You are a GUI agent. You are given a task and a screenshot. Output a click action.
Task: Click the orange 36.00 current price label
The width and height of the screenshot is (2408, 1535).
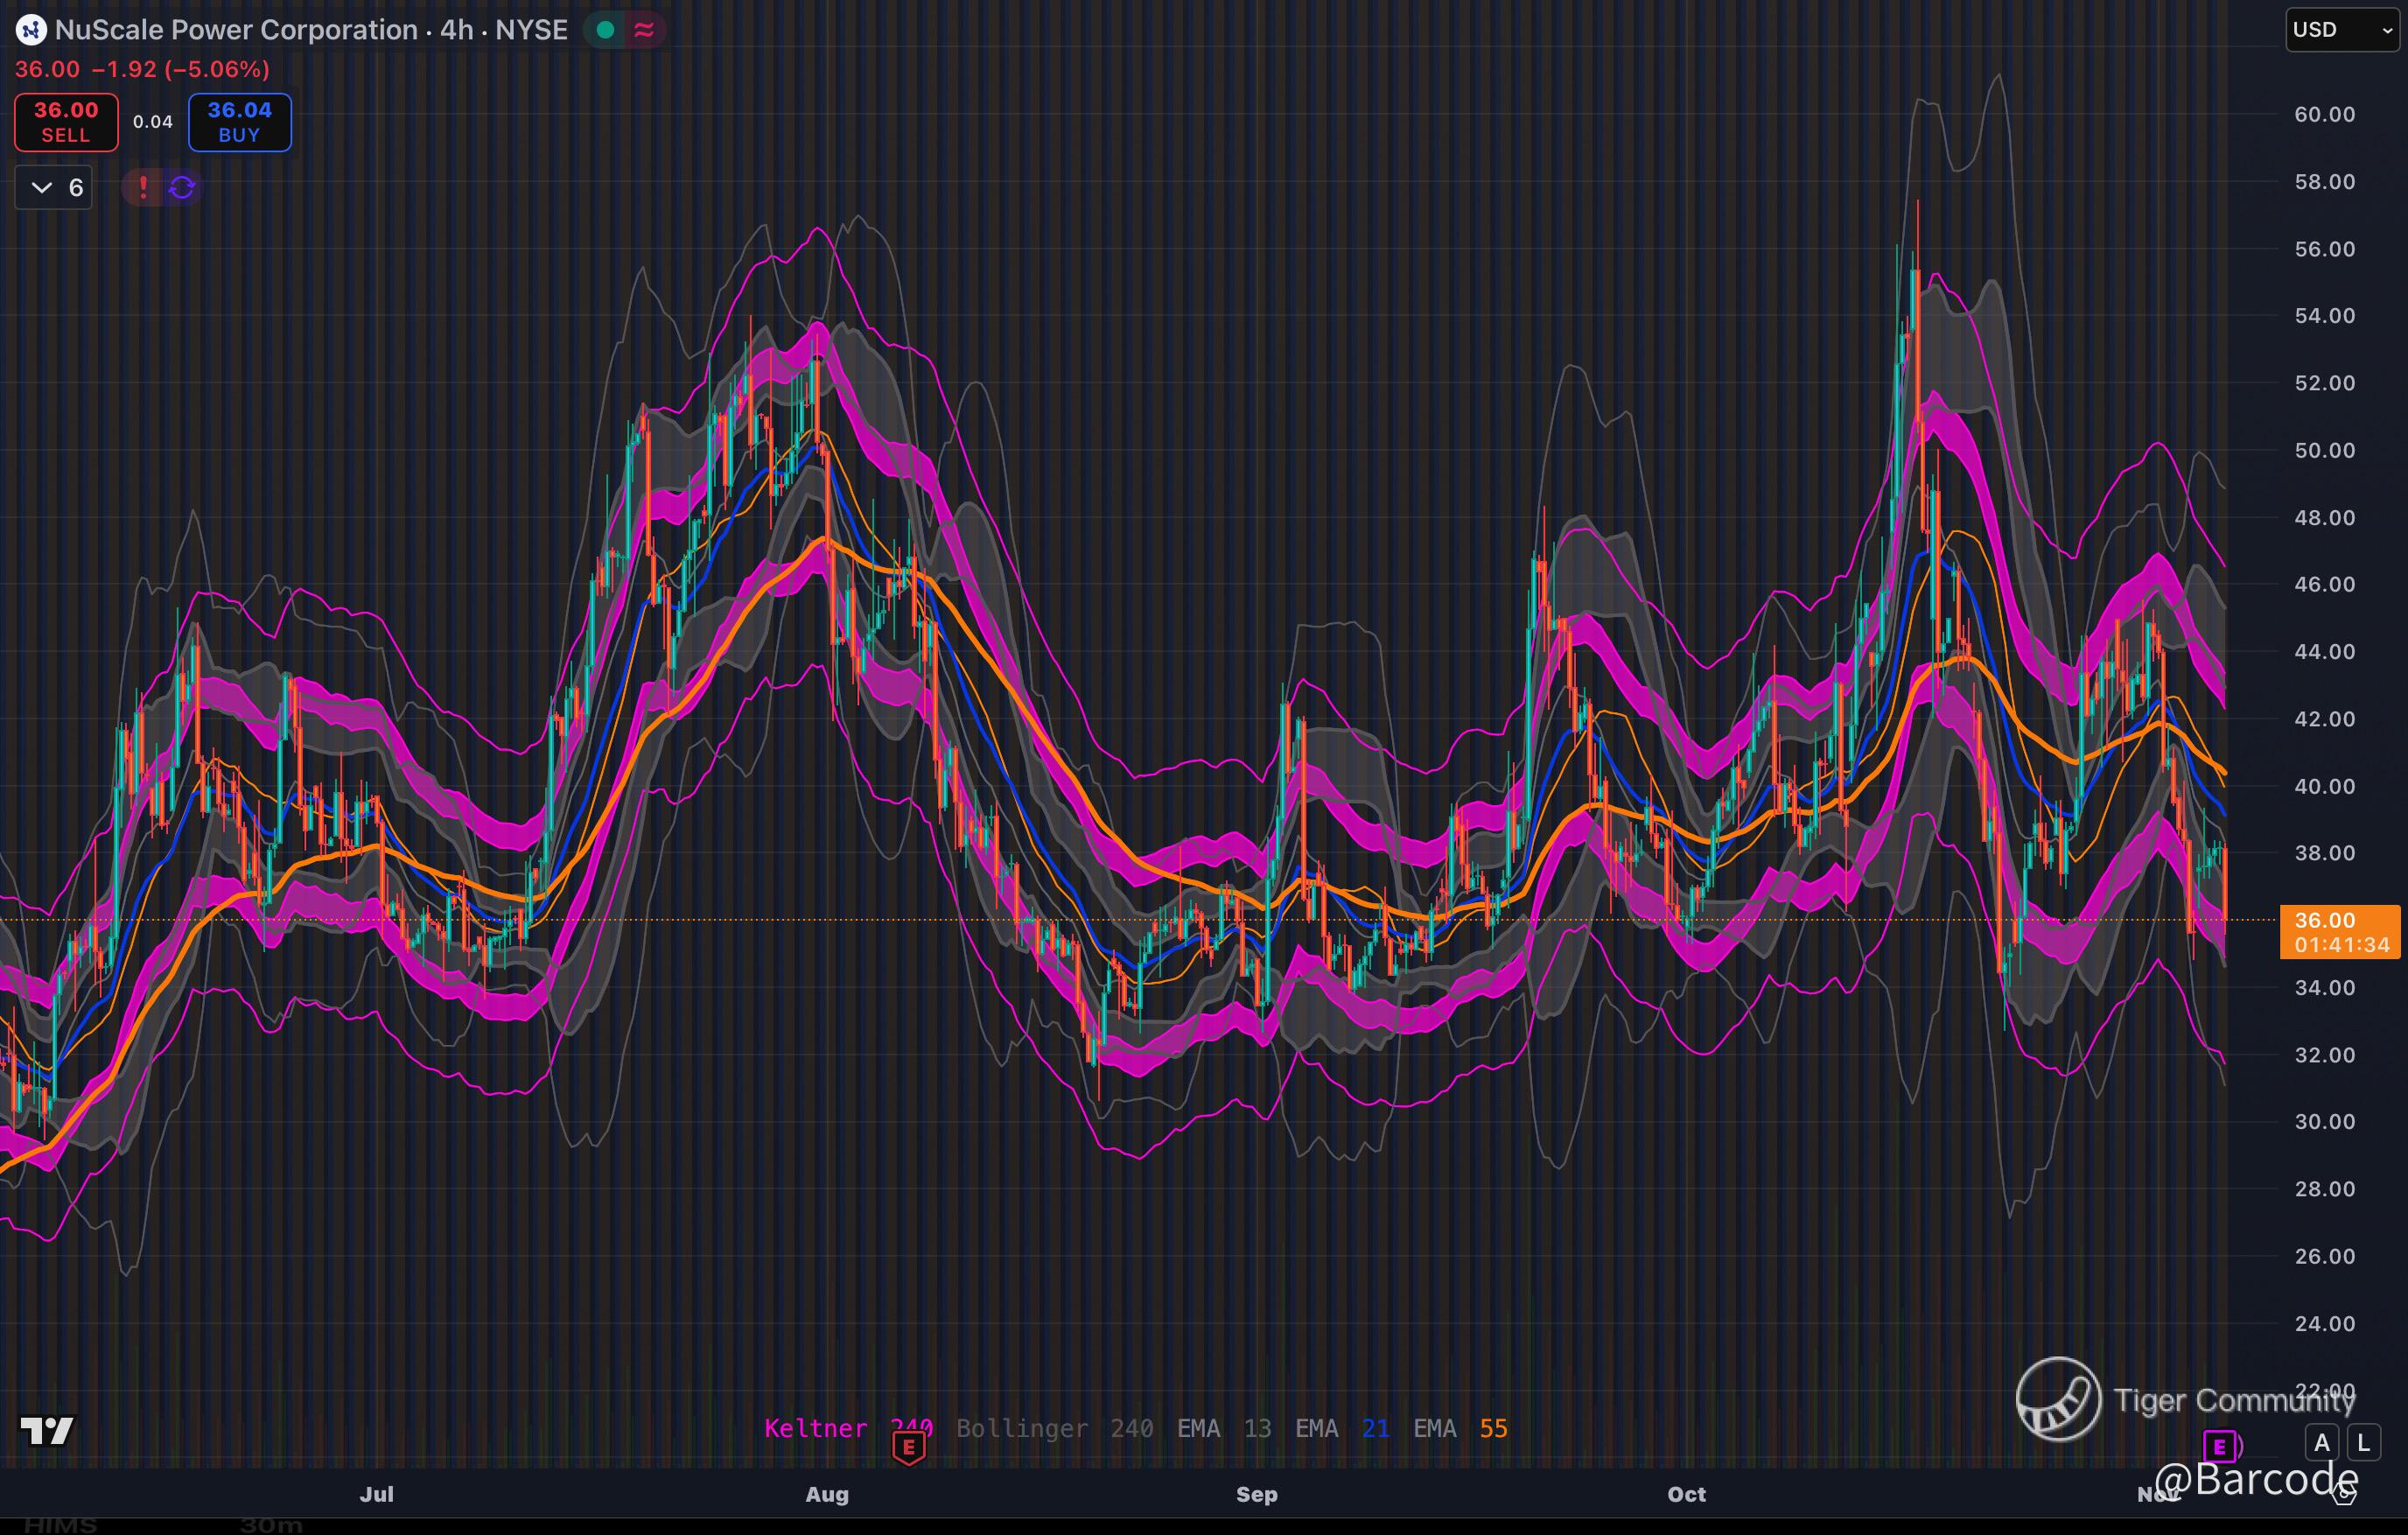click(x=2338, y=931)
